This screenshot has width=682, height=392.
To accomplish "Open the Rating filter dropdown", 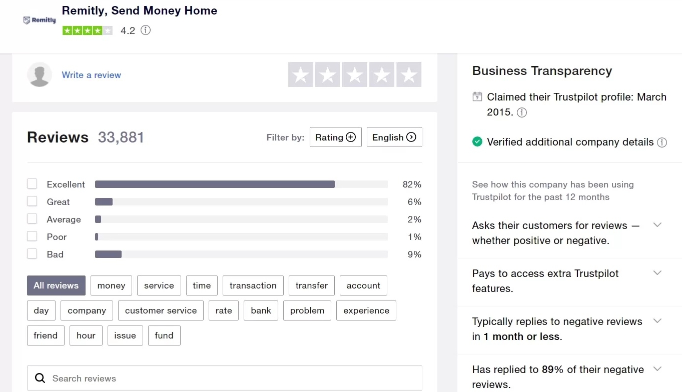I will click(335, 137).
